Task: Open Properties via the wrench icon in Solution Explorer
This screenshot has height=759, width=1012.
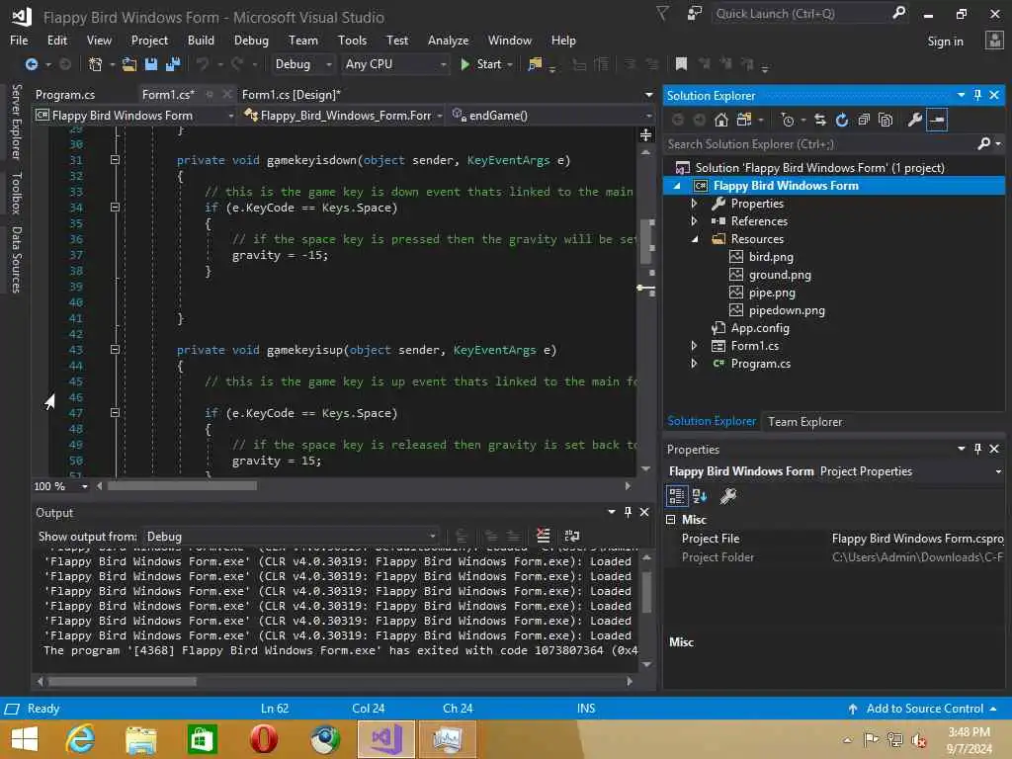Action: (914, 120)
